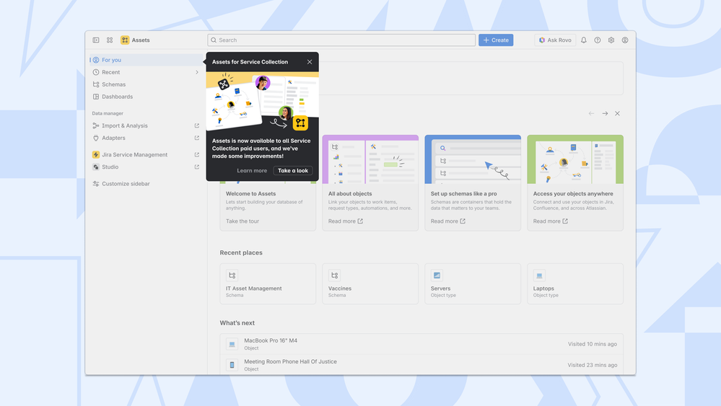The width and height of the screenshot is (721, 406).
Task: Click Learn more in the popup
Action: 252,171
